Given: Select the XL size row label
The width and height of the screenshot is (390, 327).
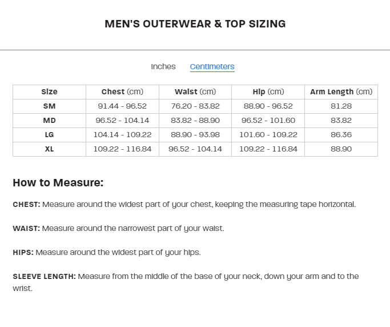Looking at the screenshot, I should coord(49,149).
